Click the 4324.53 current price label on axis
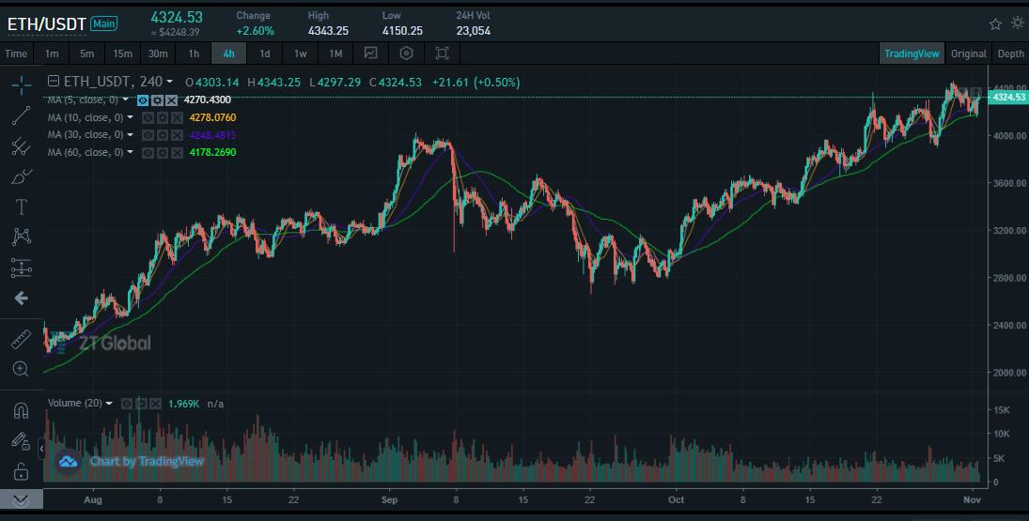 [x=1006, y=97]
